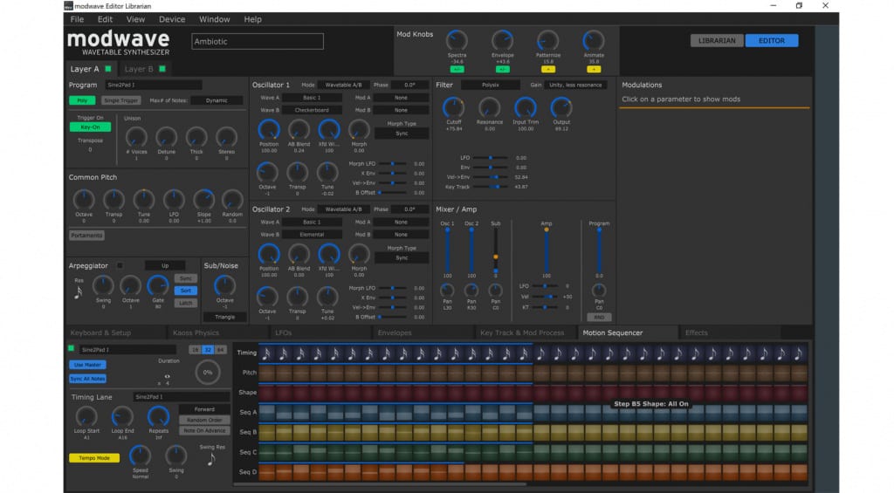The image size is (894, 493).
Task: Click the Arpeggiator Gate knob
Action: pos(158,285)
